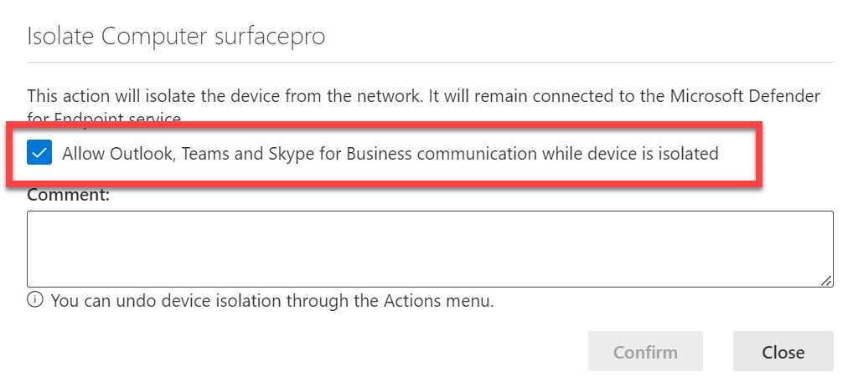Click the blue checkmark icon in the checkbox
The image size is (853, 392).
[39, 154]
